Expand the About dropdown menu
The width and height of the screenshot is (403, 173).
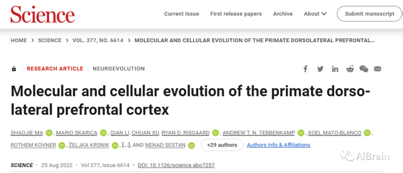(x=315, y=14)
